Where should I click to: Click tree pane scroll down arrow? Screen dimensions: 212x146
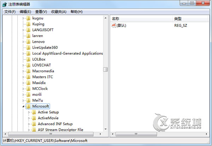(106, 129)
